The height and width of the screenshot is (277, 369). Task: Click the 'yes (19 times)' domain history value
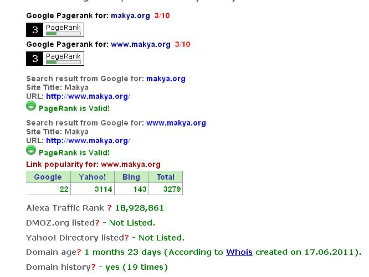point(136,267)
